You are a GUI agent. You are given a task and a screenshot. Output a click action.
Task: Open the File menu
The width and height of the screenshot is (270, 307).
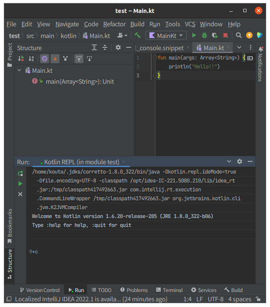click(11, 24)
